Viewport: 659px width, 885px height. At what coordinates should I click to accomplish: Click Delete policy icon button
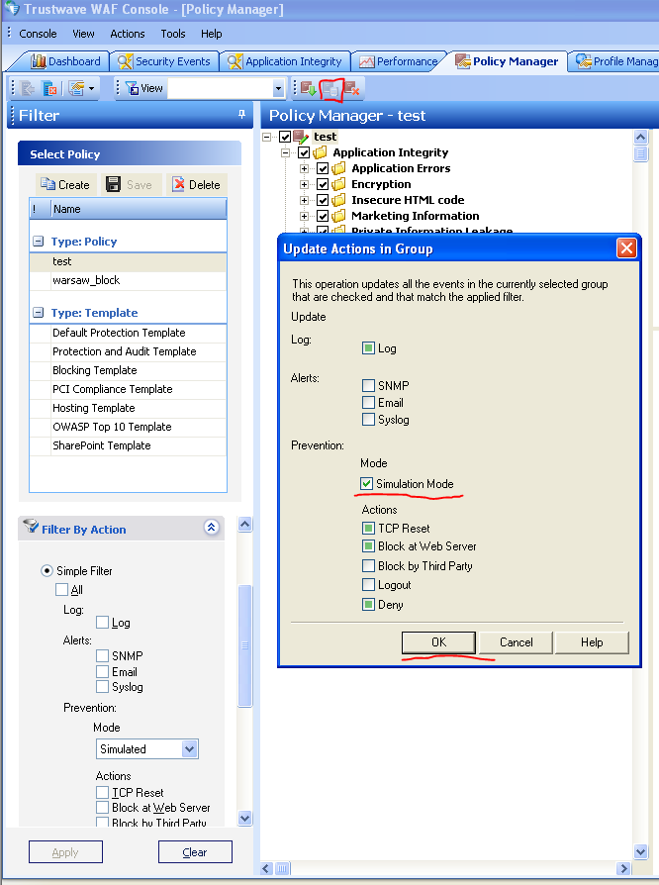(x=195, y=184)
